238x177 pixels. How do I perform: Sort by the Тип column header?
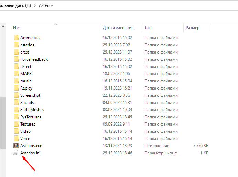[148, 28]
